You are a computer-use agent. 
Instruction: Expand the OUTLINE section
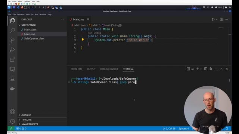pos(26,115)
